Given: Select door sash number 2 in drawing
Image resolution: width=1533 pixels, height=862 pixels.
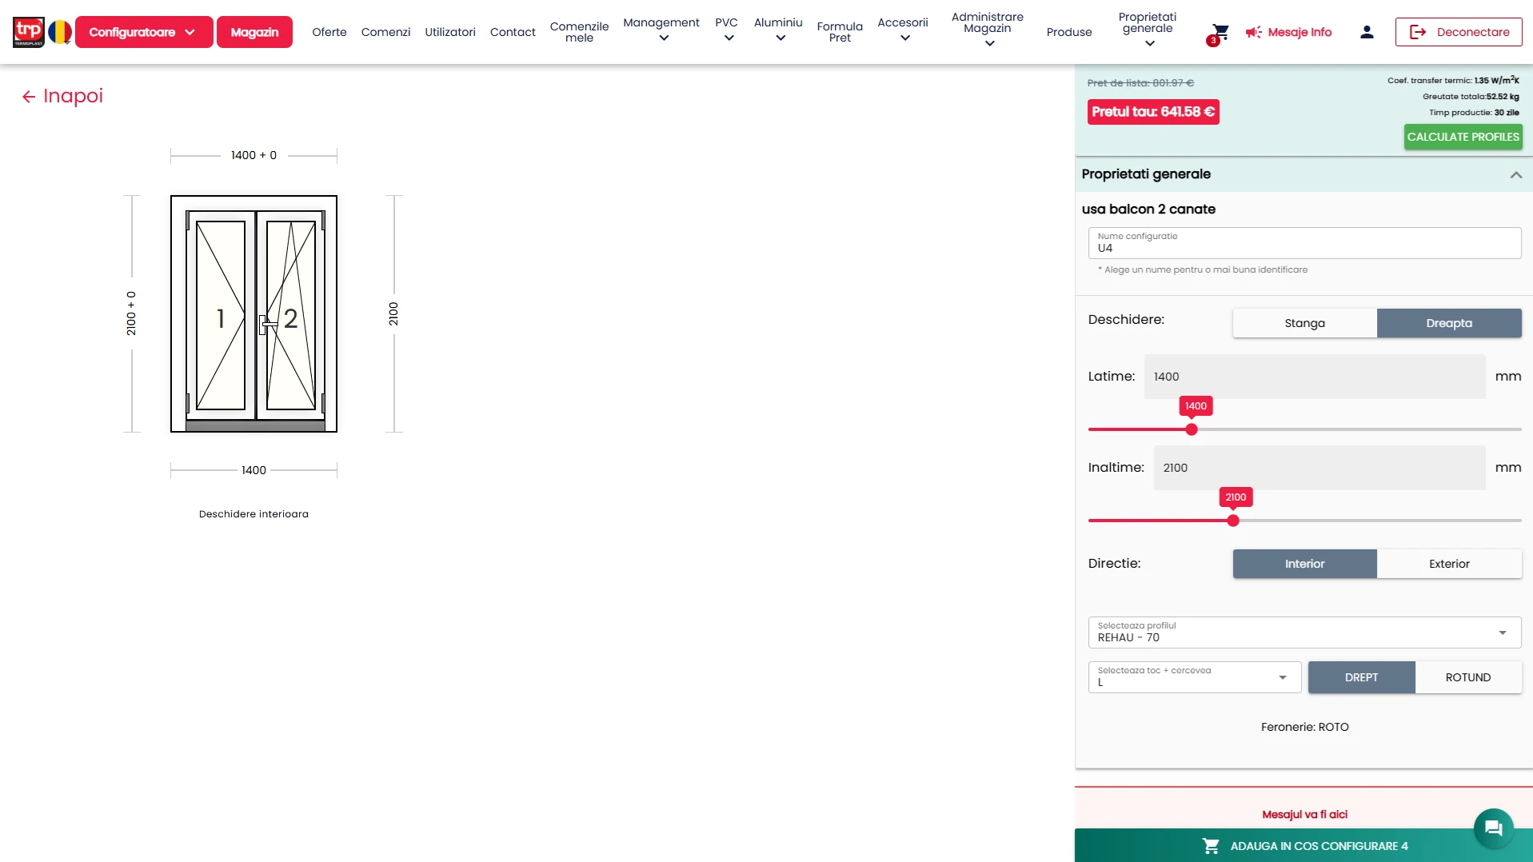Looking at the screenshot, I should [291, 317].
